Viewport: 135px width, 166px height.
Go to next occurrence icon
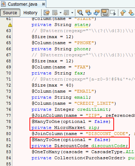tap(97, 12)
